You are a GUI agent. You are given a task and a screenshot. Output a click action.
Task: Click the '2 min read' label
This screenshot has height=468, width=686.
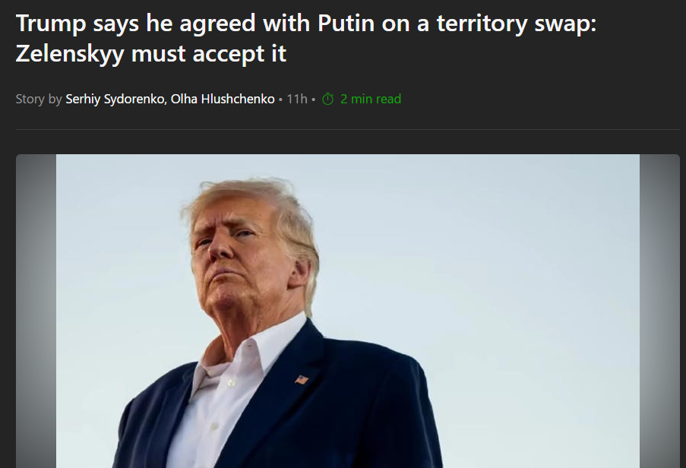(371, 100)
